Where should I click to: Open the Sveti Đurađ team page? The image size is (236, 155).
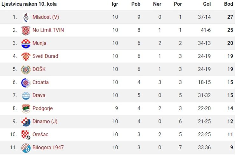pyautogui.click(x=45, y=56)
